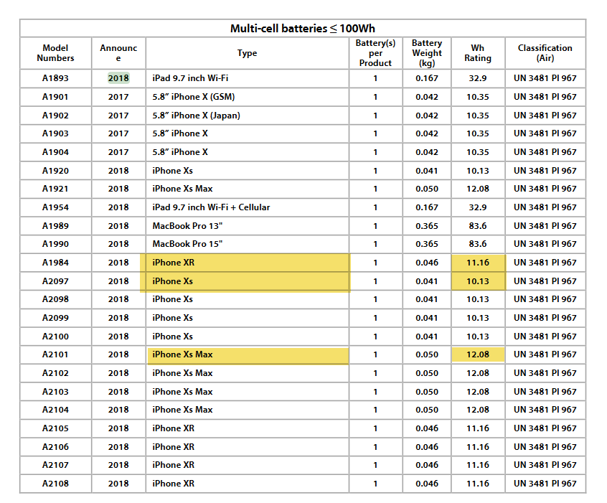The height and width of the screenshot is (503, 607).
Task: Click 'iPhone Xs Max' in row A1921
Action: click(182, 189)
